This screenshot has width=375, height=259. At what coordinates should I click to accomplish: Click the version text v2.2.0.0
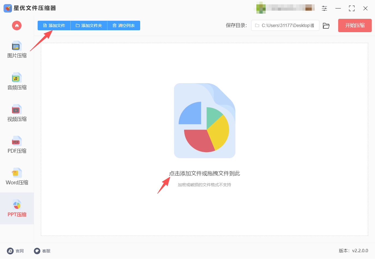(x=360, y=251)
